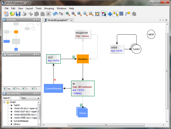Collapse the Graph tree node
This screenshot has height=129, width=171.
coord(4,102)
